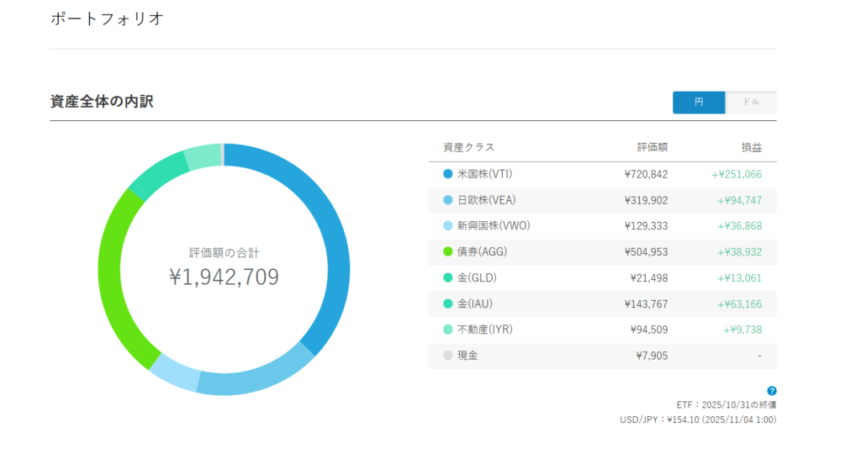Viewport: 861px width, 459px height.
Task: Click the 評価額 column header
Action: coord(652,148)
